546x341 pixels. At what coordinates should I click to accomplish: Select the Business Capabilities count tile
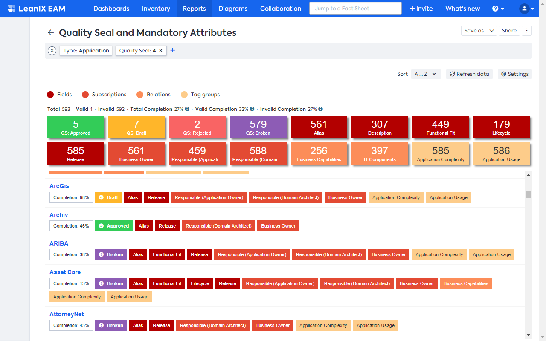tap(319, 153)
